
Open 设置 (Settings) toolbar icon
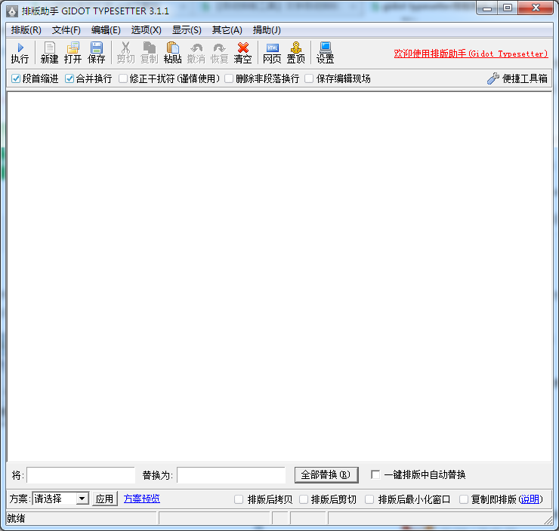point(325,53)
